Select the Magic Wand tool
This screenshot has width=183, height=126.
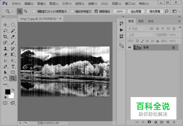click(13, 31)
